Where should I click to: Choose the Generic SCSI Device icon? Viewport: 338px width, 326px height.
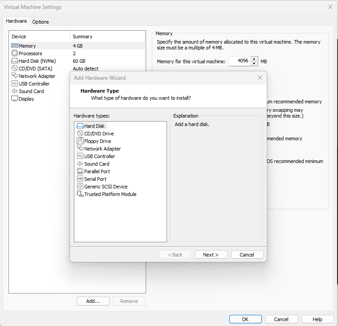[x=80, y=187]
